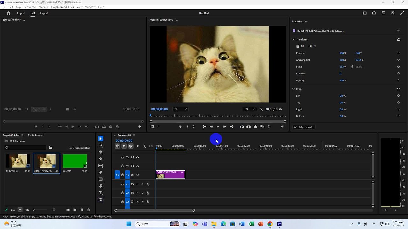
Task: Select the Track Select Forward tool
Action: pos(101,145)
